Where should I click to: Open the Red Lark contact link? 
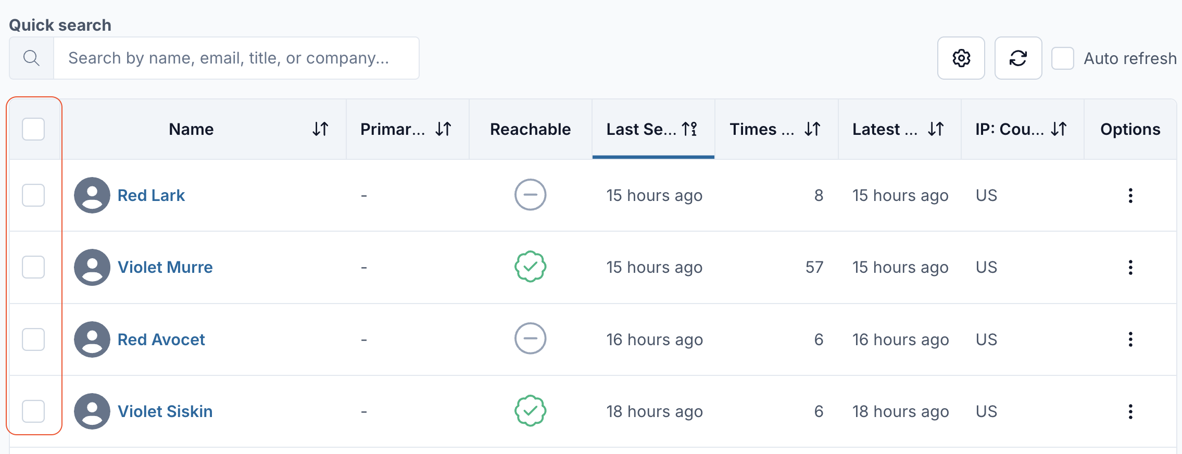click(151, 195)
